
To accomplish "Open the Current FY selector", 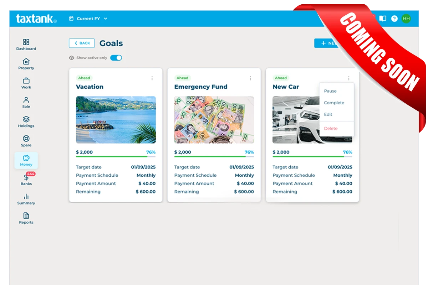I will (88, 19).
